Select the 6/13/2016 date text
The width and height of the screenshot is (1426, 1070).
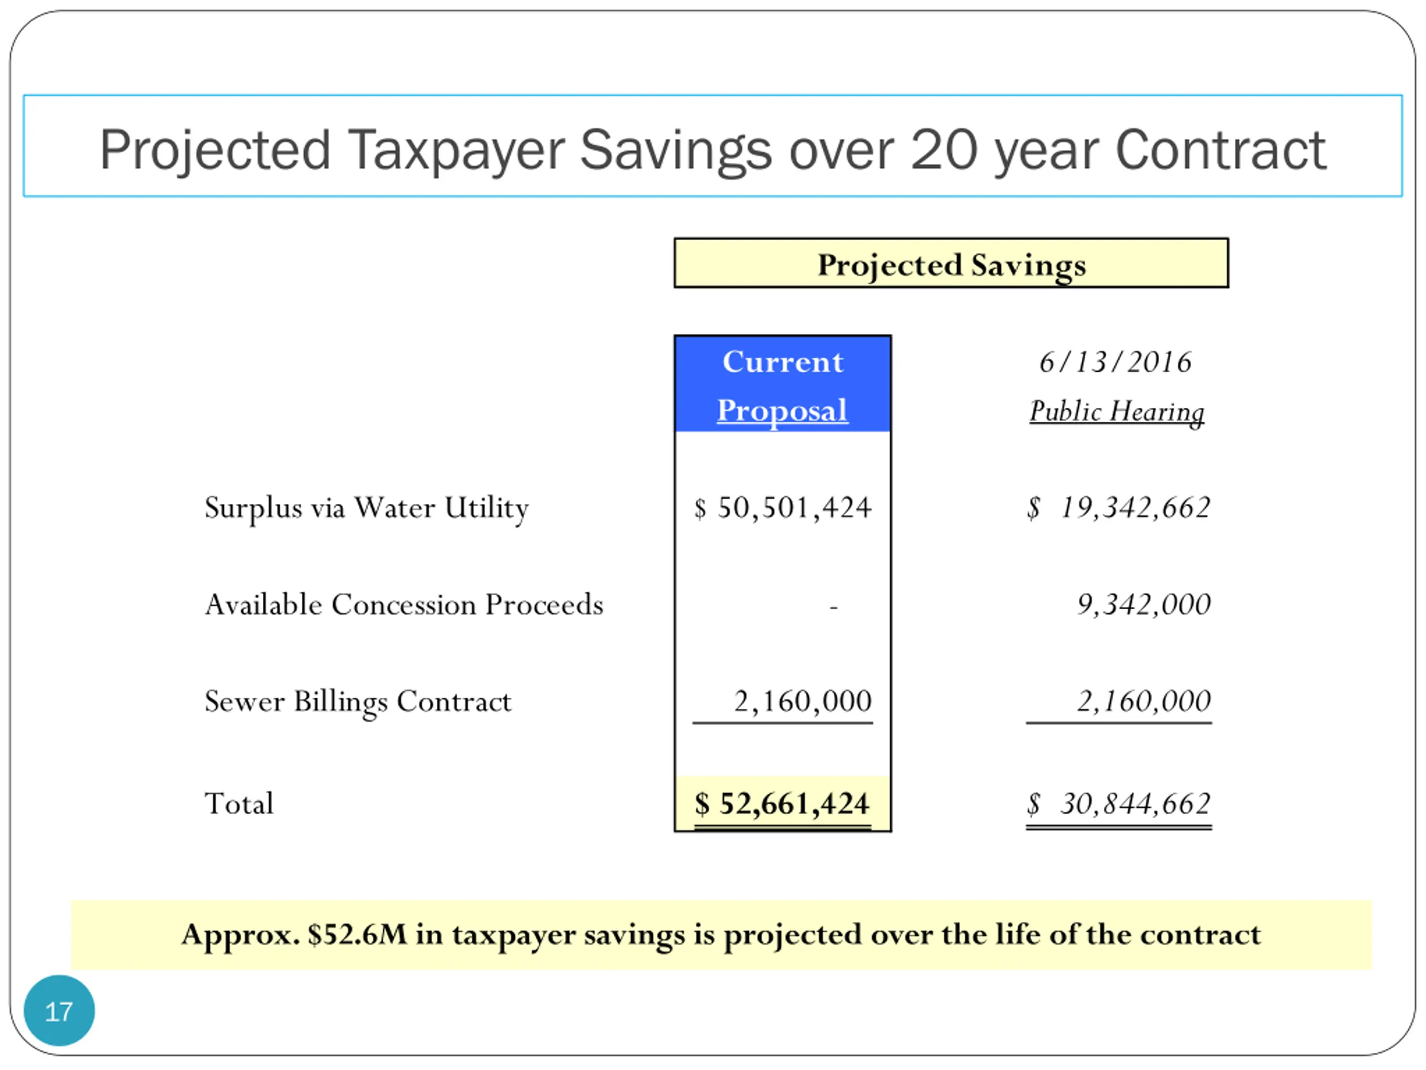tap(1115, 362)
